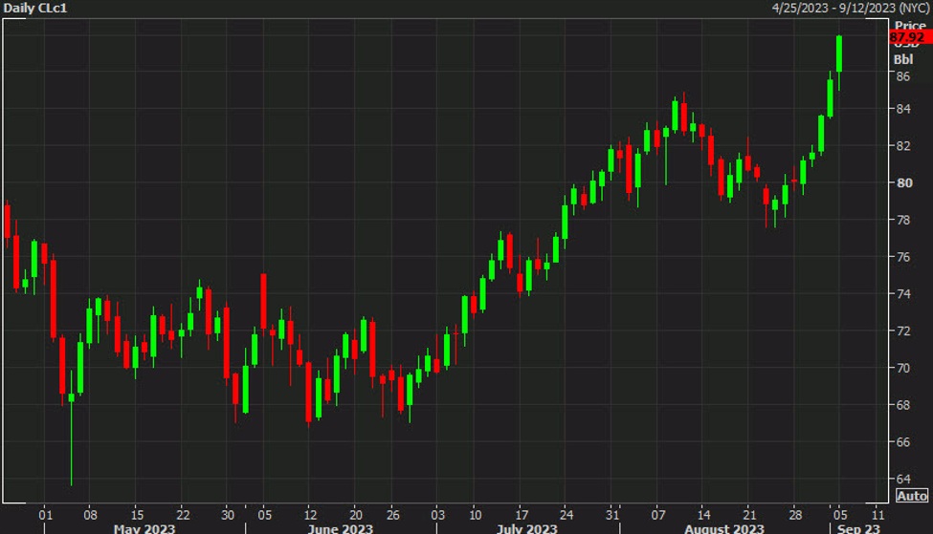Click the 72 price axis label
Screen dimensions: 933x534
tap(901, 331)
